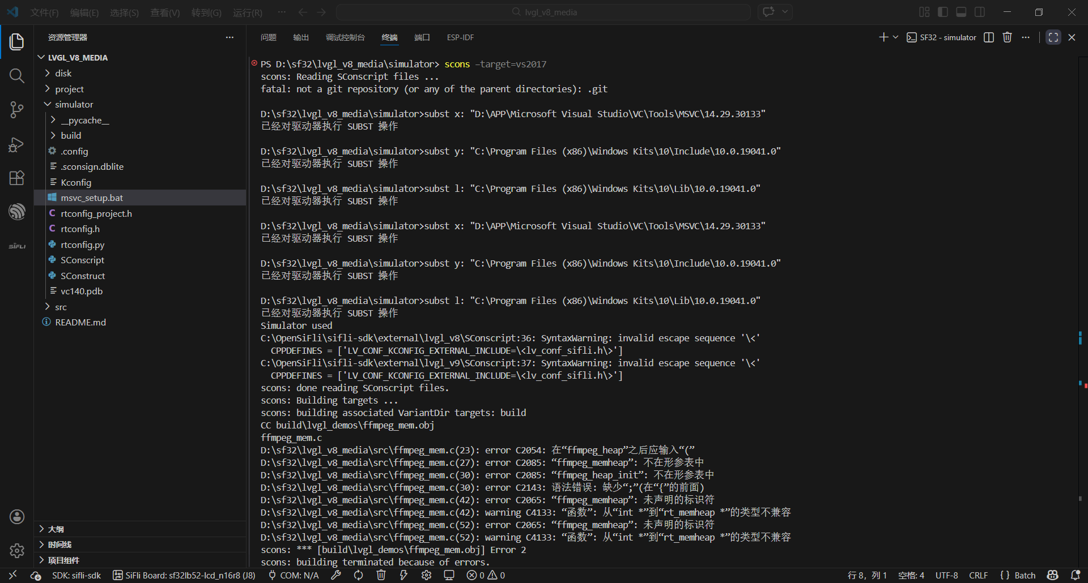Open the Search view in activity bar

[x=17, y=76]
